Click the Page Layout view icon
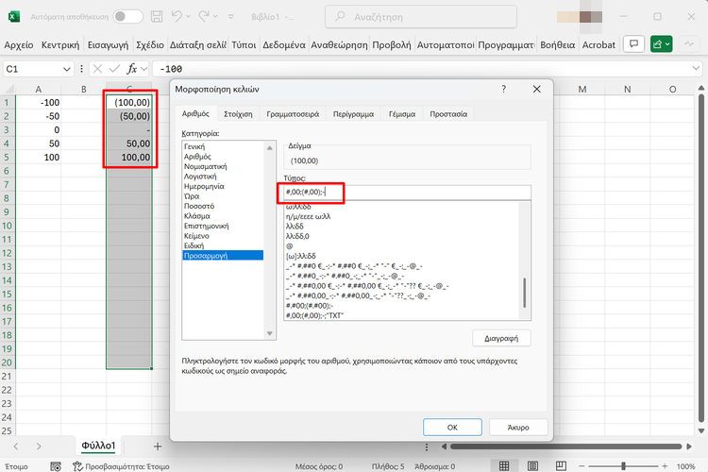Screen dimensions: 708x472 (x=532, y=465)
